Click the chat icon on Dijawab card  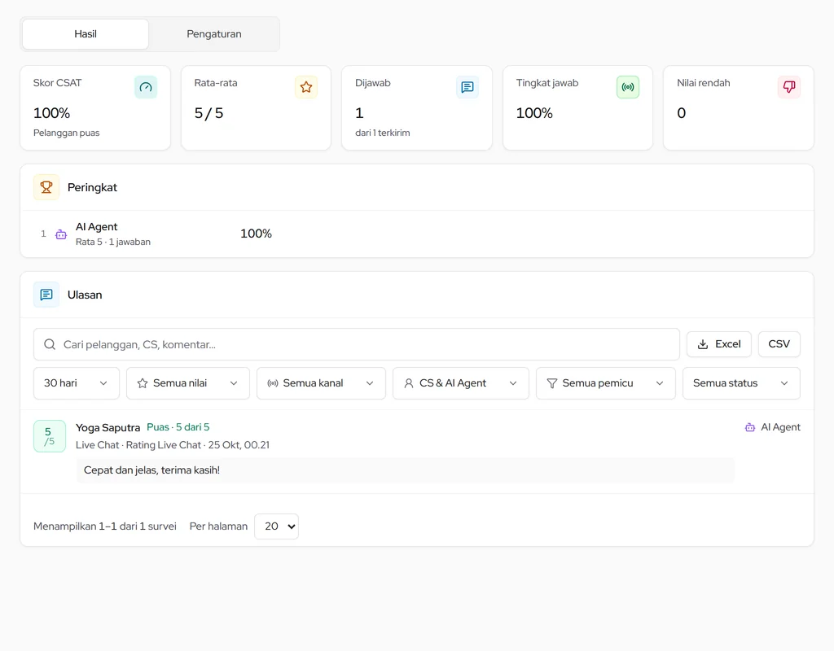(467, 87)
